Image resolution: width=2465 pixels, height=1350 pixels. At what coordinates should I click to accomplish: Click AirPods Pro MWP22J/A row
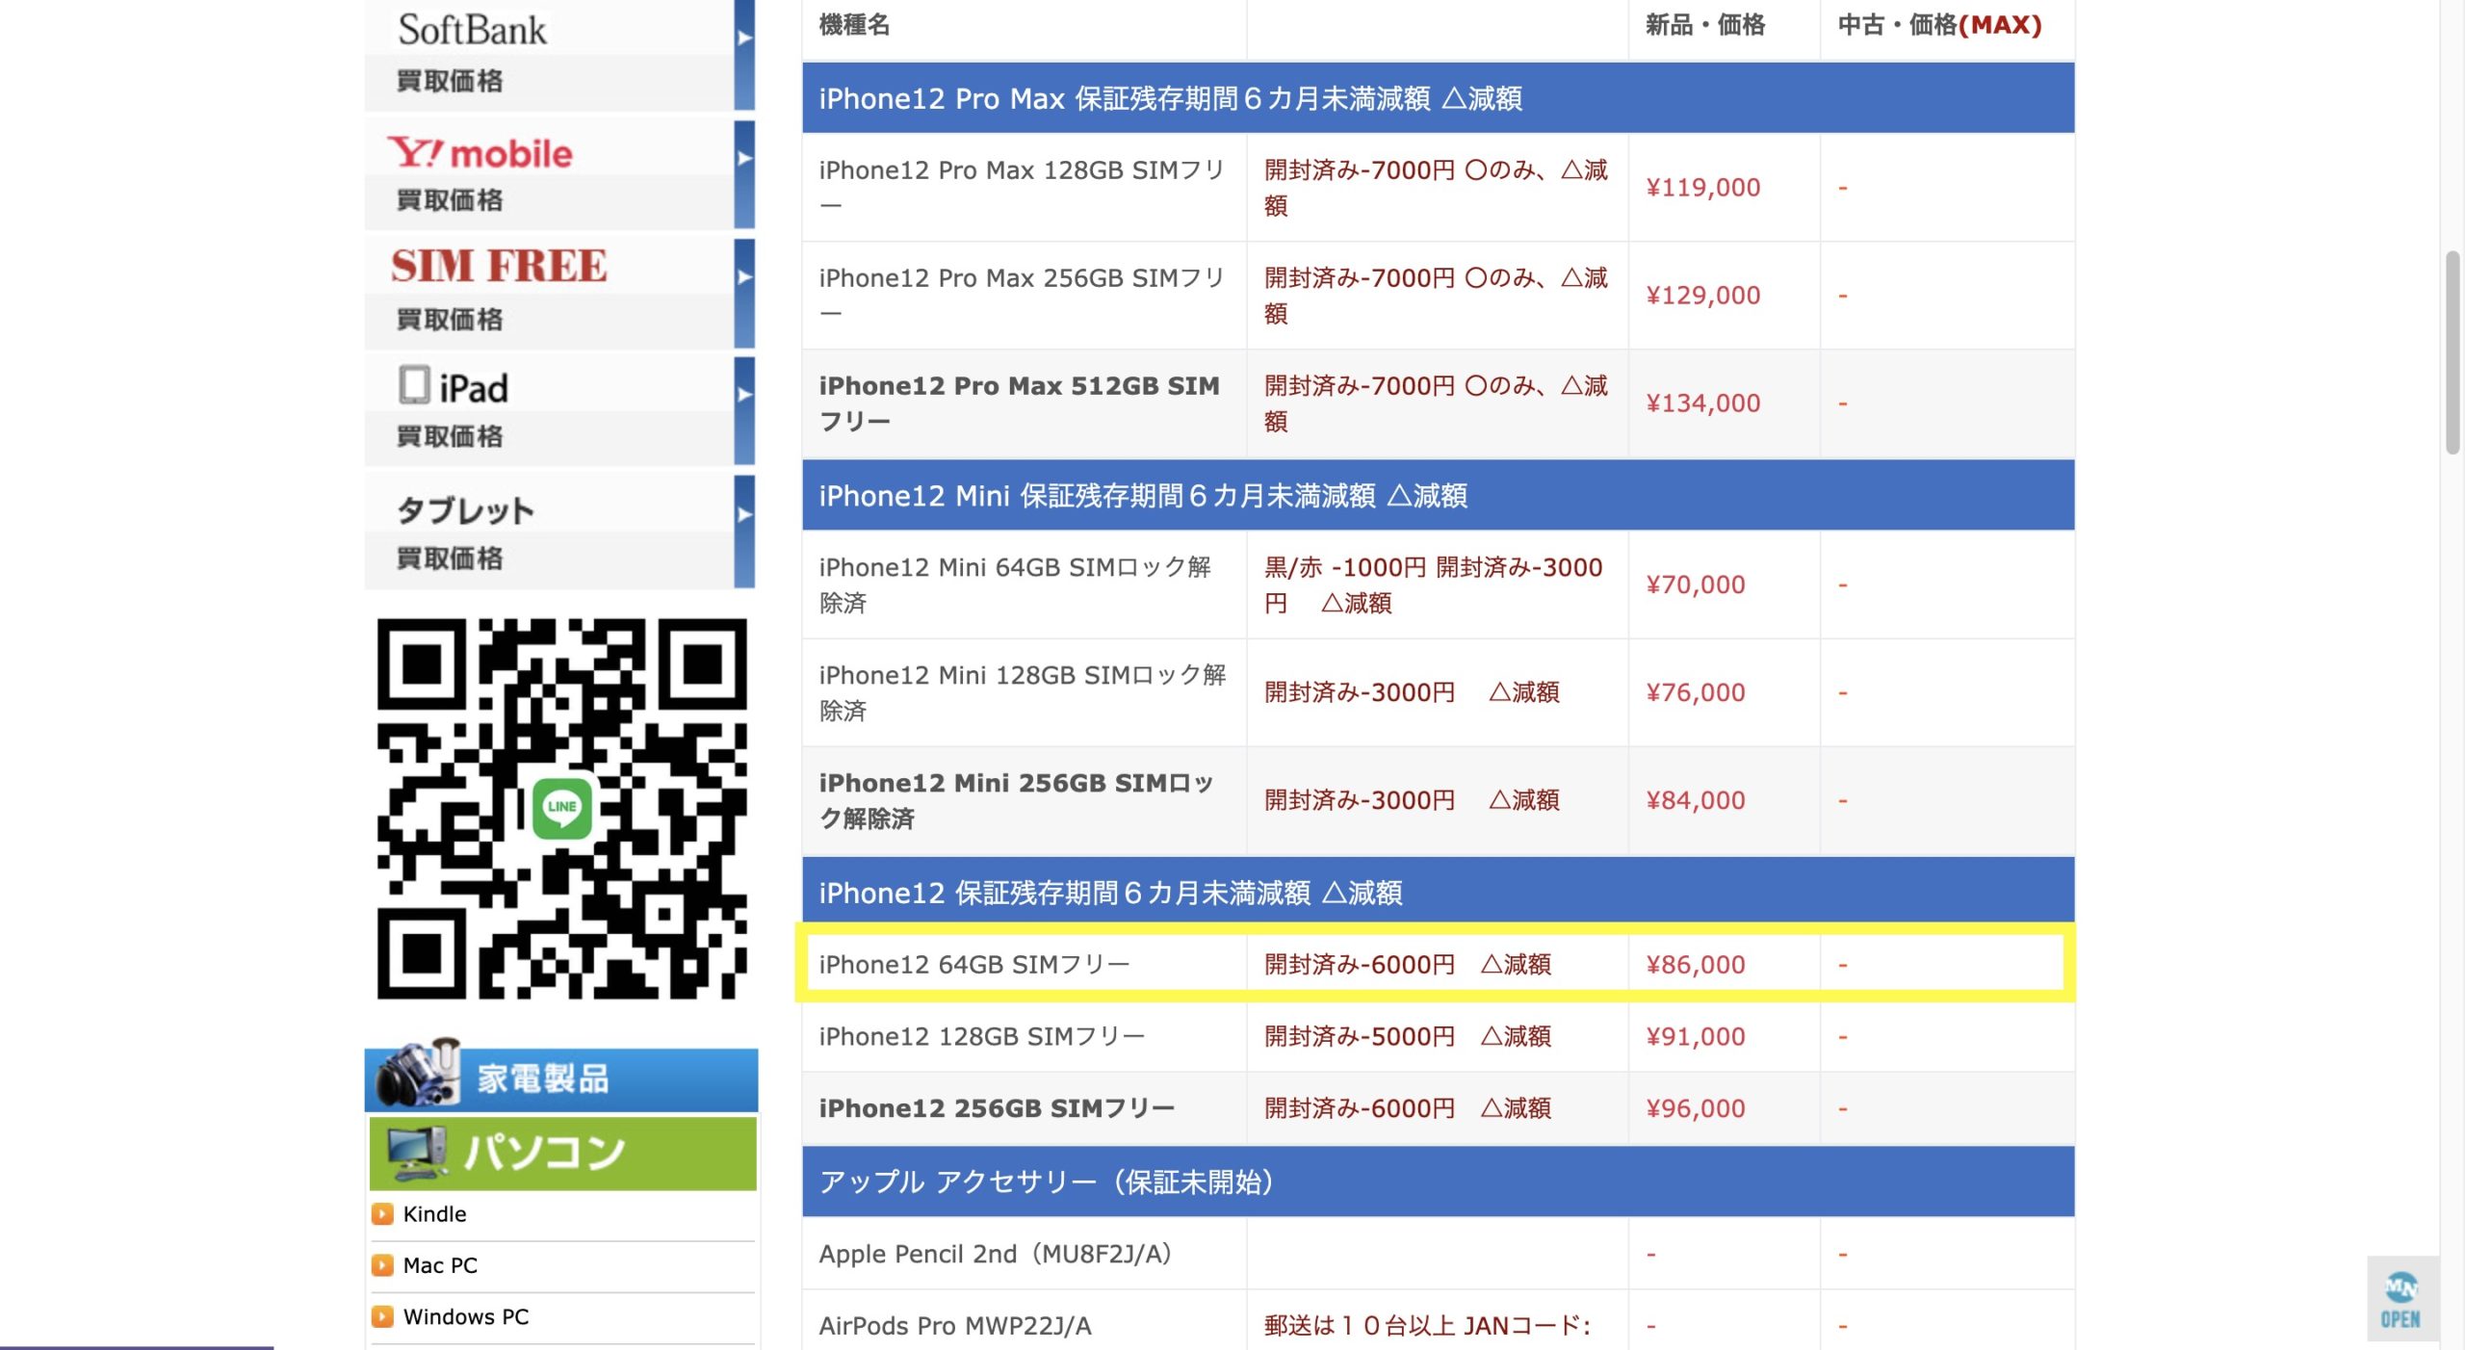(x=1438, y=1321)
